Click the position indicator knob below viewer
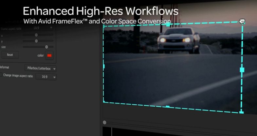This screenshot has height=136, width=257. click(104, 122)
